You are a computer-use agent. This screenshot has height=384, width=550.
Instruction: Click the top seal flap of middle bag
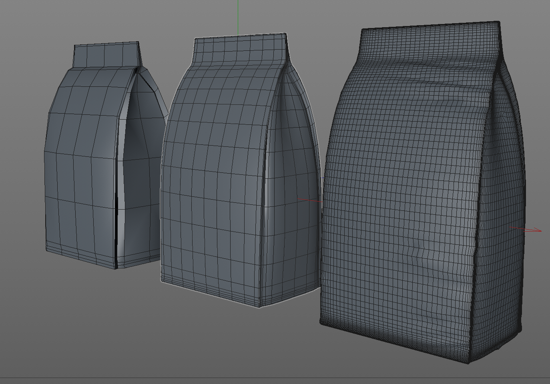tap(241, 48)
